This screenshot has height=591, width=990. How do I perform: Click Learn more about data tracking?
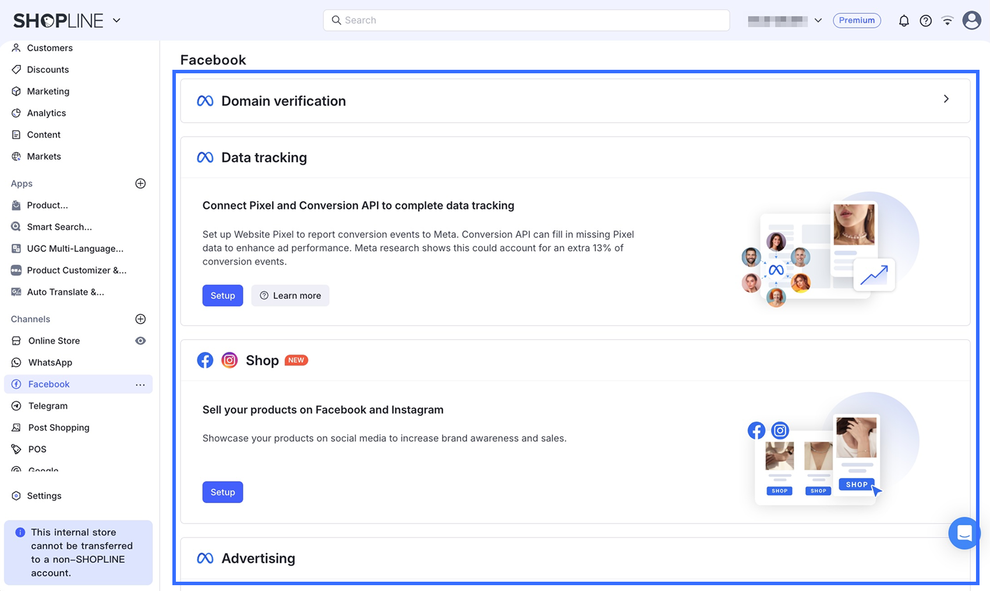coord(290,295)
